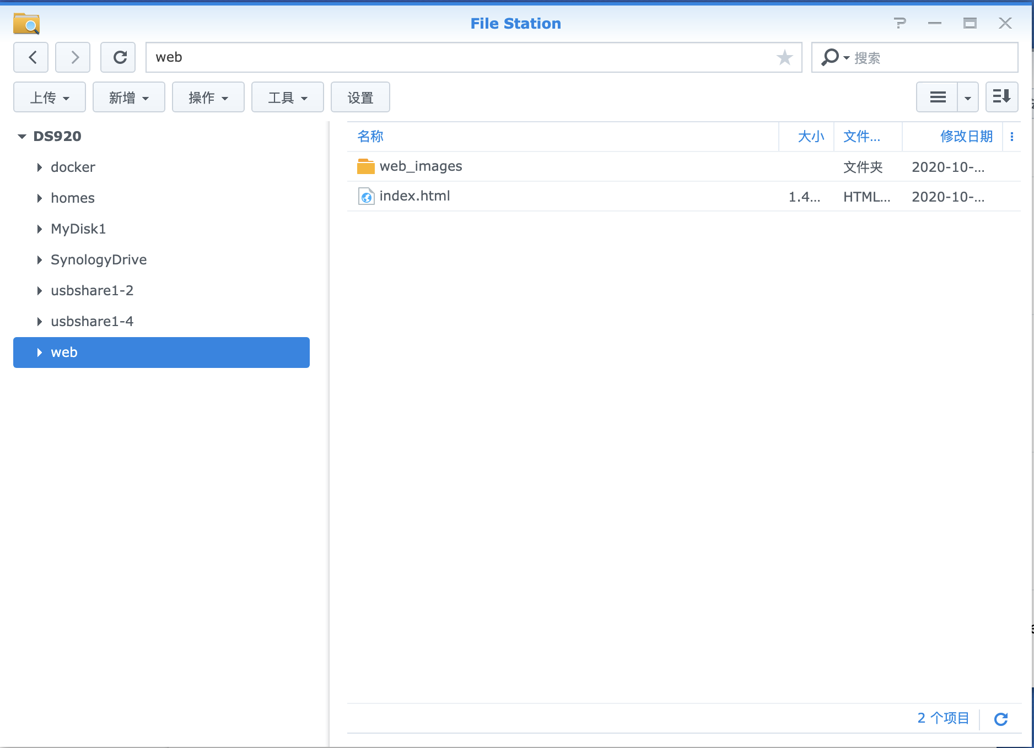Refresh the file list at bottom right
The height and width of the screenshot is (748, 1034).
(1001, 719)
